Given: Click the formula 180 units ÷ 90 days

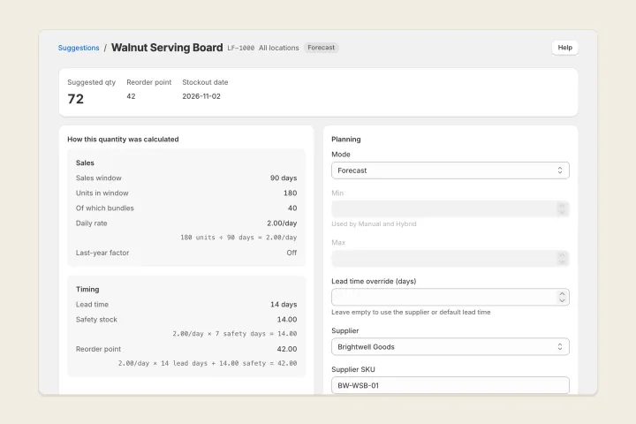Looking at the screenshot, I should point(238,238).
